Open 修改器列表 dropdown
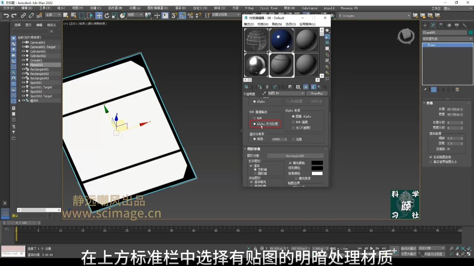The width and height of the screenshot is (474, 266). click(x=448, y=38)
